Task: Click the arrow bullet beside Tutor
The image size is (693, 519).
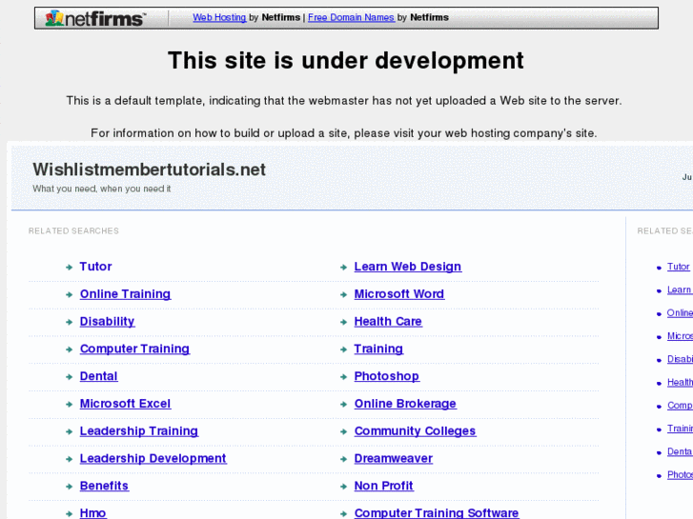Action: pos(70,268)
